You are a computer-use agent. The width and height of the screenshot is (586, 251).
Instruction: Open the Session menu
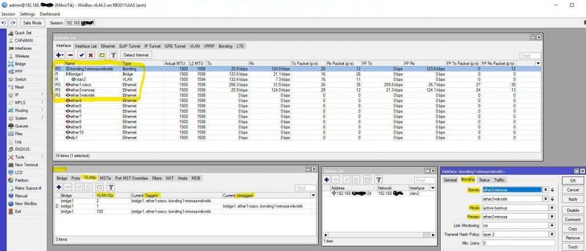click(8, 14)
